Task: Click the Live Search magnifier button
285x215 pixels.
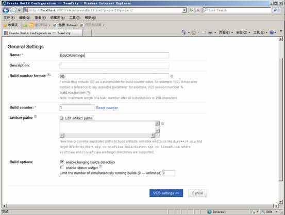Action: [275, 10]
